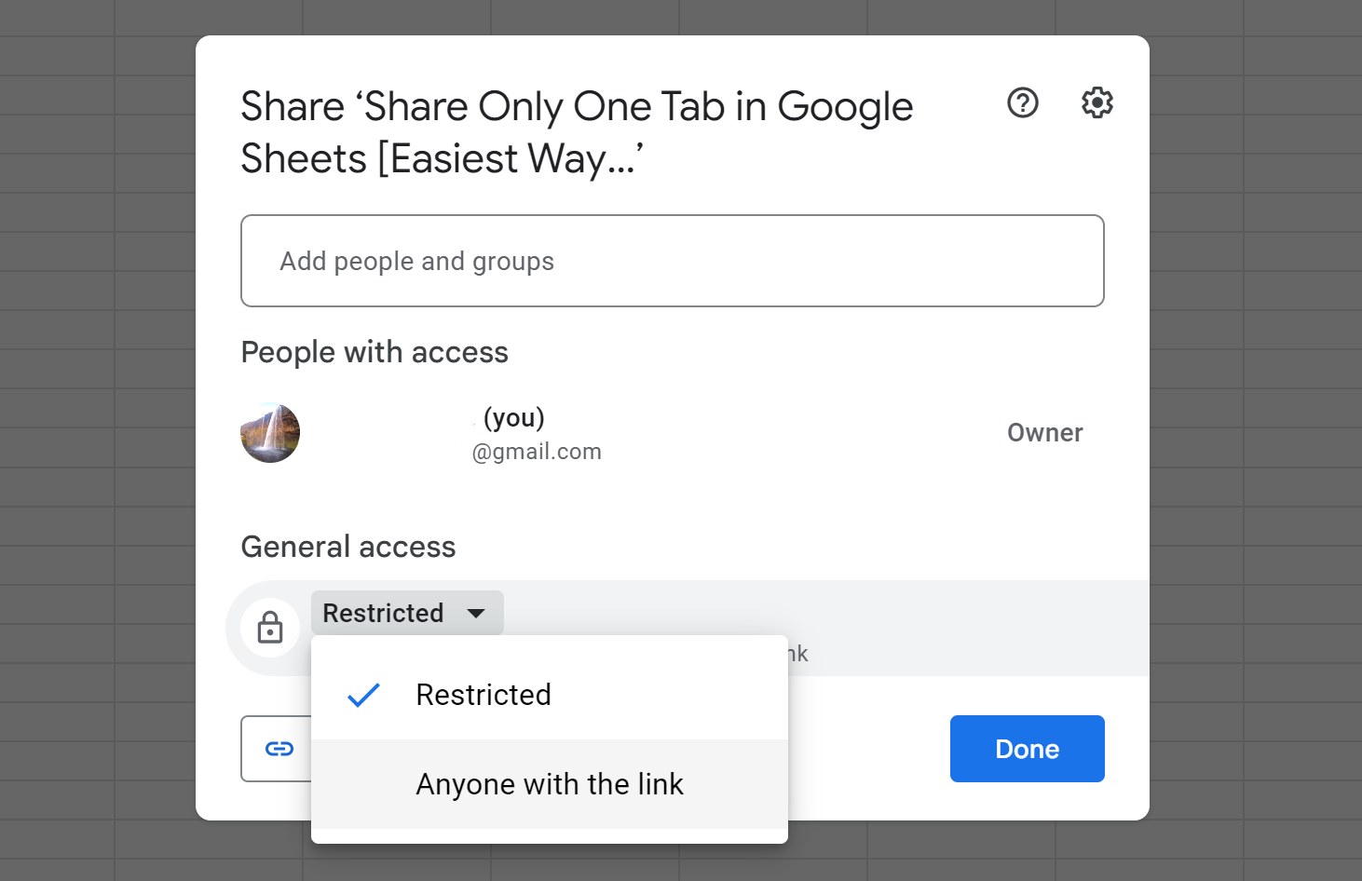Click the General access section label
Viewport: 1362px width, 881px height.
[x=347, y=547]
